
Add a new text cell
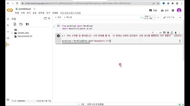pyautogui.click(x=68, y=17)
